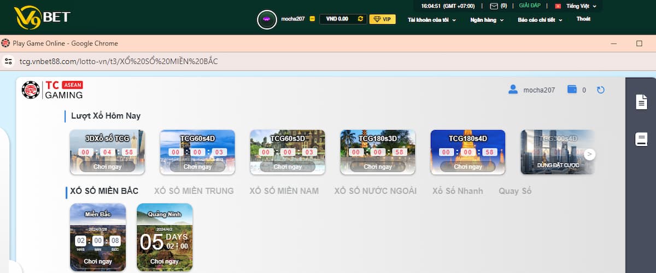Open the mocha207 avatar in the header
Viewport: 656px width, 273px height.
[x=267, y=19]
